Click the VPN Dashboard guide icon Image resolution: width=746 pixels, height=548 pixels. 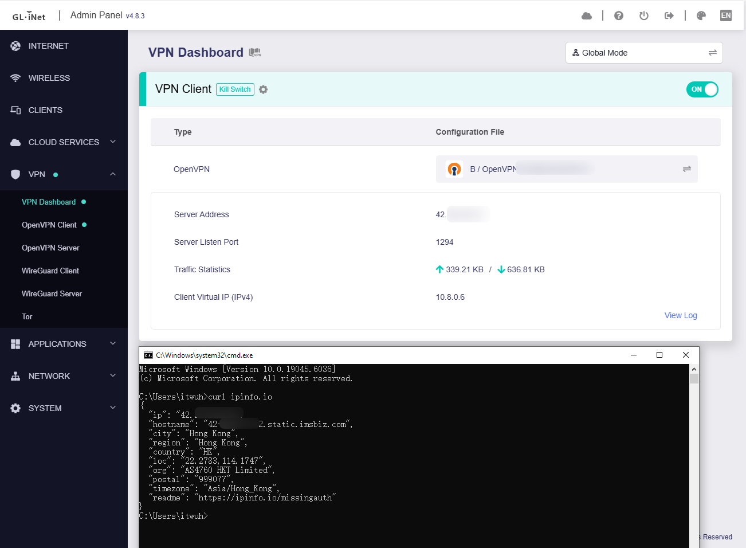click(x=255, y=53)
